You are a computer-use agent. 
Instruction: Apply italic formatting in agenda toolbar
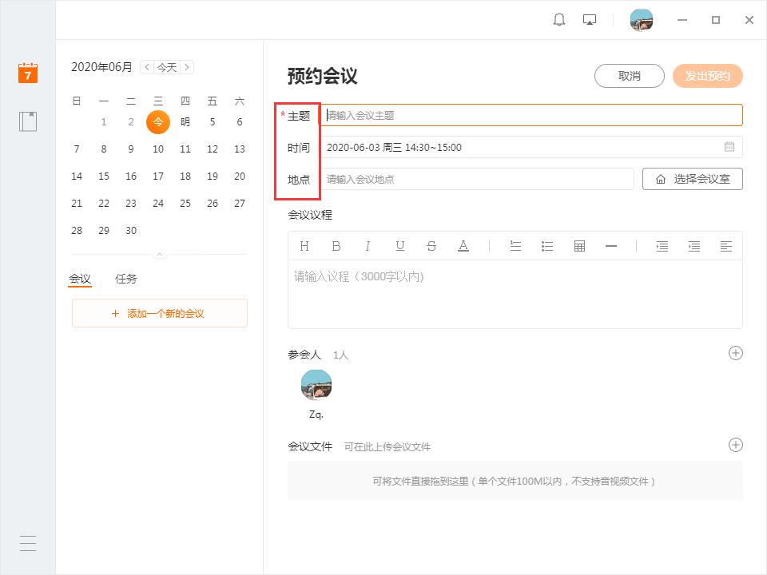coord(368,246)
